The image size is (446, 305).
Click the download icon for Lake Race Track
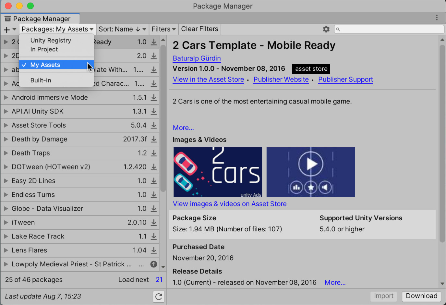click(154, 237)
